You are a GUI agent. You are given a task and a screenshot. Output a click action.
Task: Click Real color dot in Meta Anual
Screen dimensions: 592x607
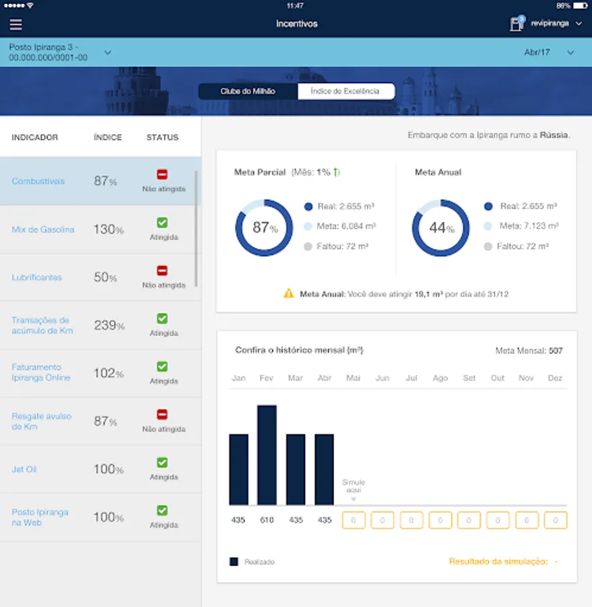(488, 206)
